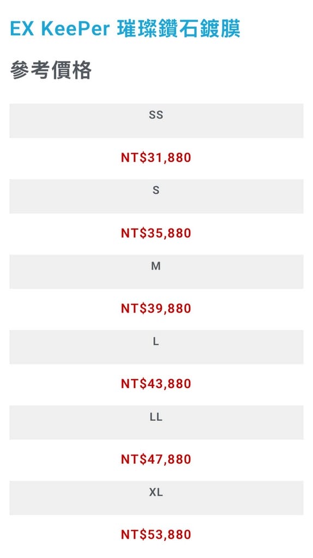Click the NT$39,880 price
The image size is (313, 558).
pos(156,308)
